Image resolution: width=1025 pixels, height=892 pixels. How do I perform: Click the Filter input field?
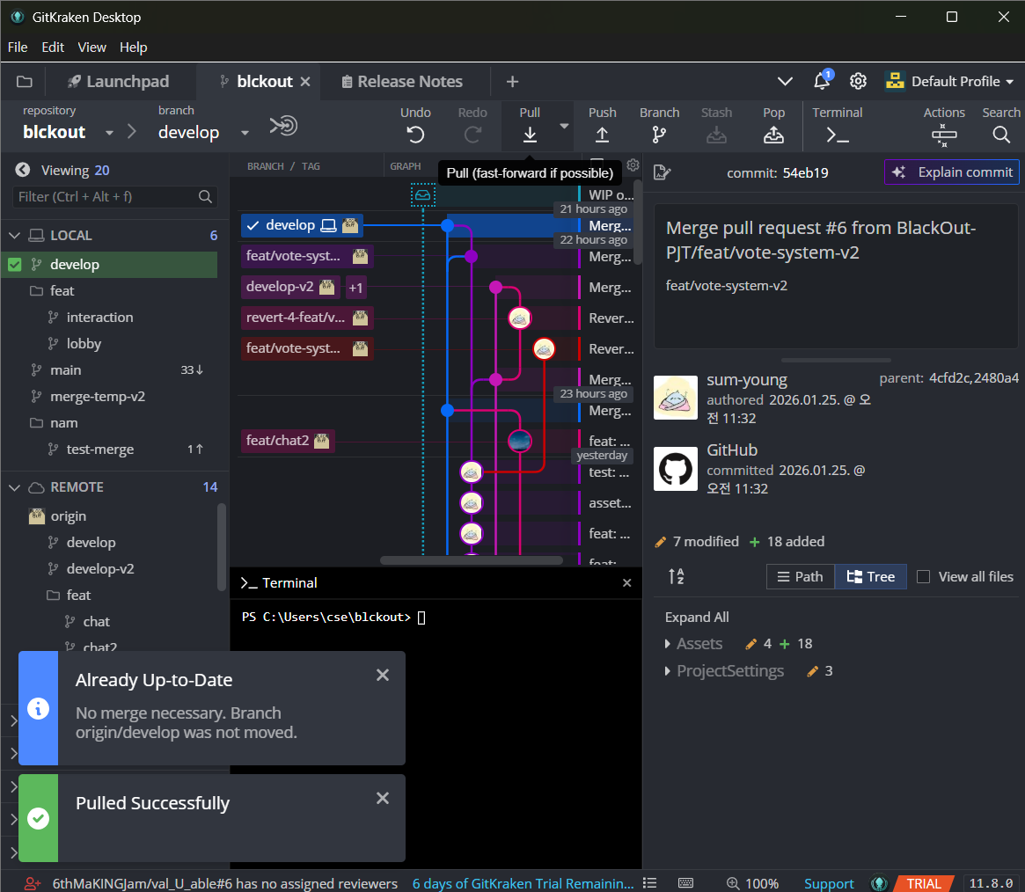click(114, 197)
